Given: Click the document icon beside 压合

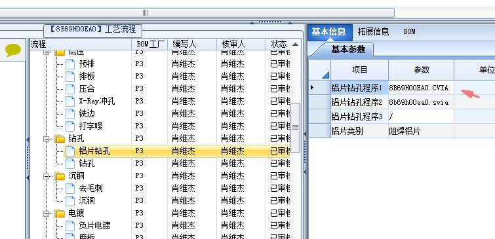Looking at the screenshot, I should tap(70, 88).
